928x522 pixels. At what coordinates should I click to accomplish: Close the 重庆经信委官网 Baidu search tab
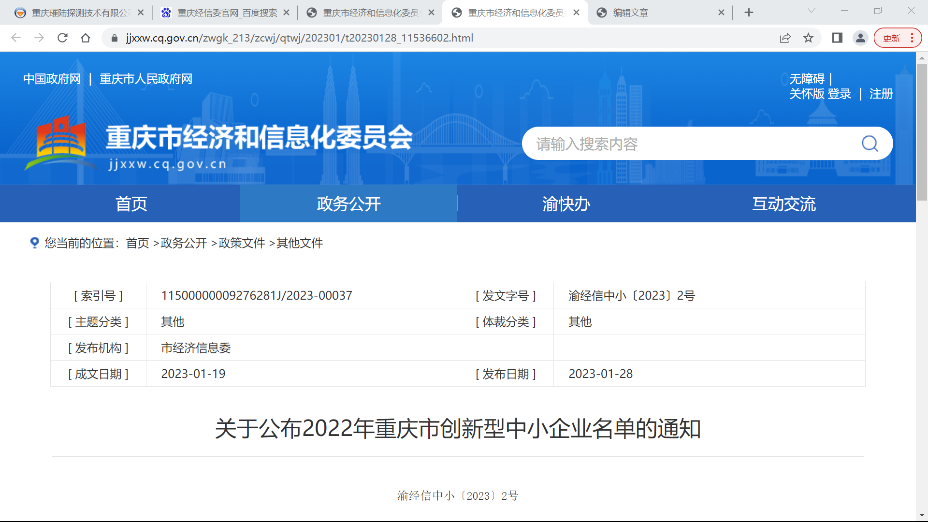[x=286, y=13]
